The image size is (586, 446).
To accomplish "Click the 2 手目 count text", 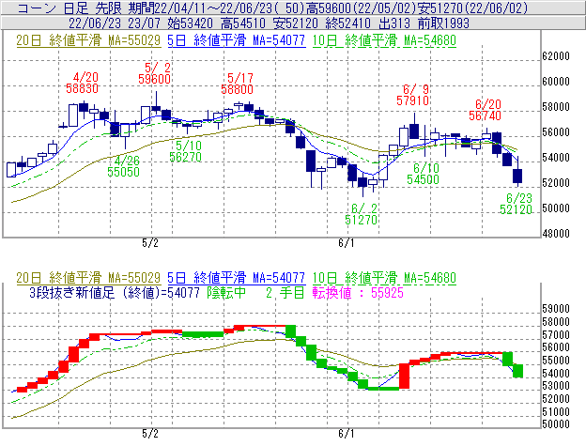I will 285,292.
